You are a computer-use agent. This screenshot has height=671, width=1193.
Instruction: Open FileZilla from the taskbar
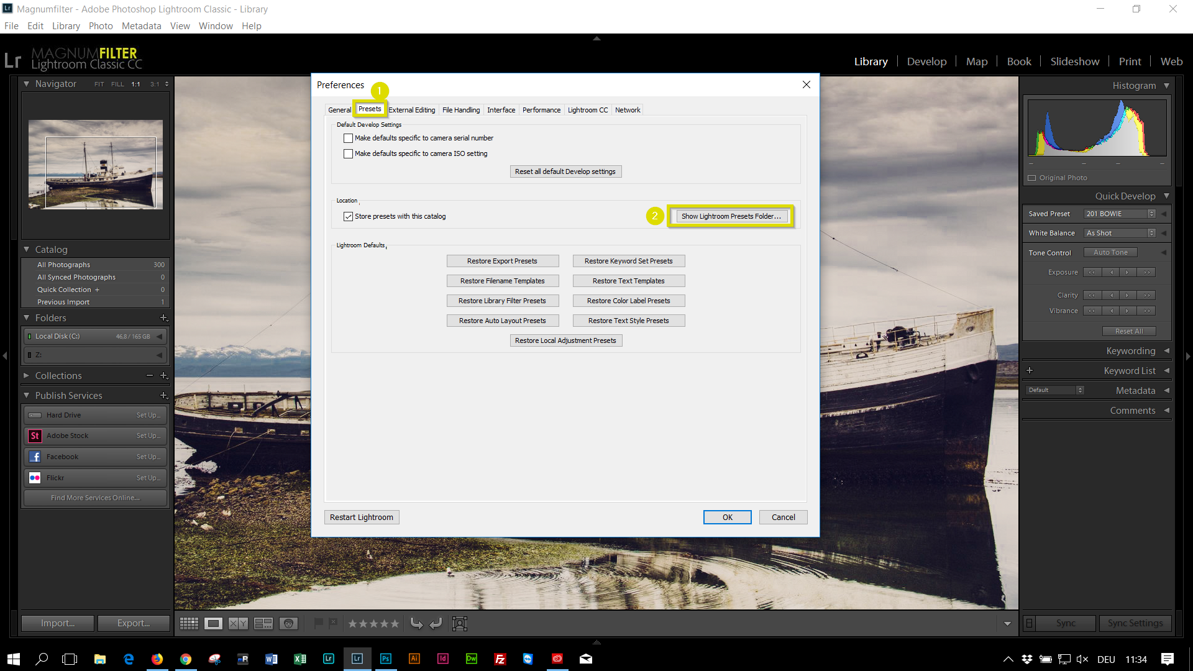coord(500,659)
